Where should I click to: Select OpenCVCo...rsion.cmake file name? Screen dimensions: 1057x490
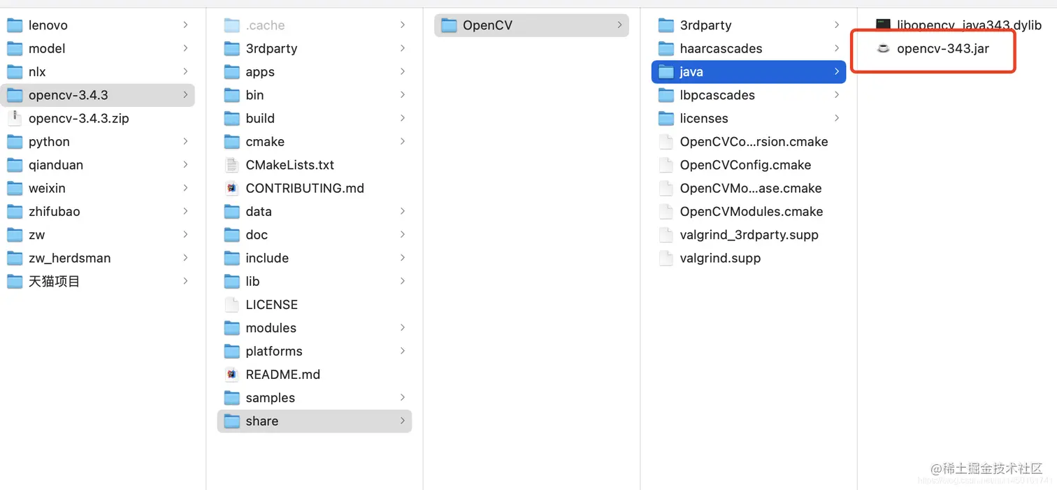(x=754, y=142)
